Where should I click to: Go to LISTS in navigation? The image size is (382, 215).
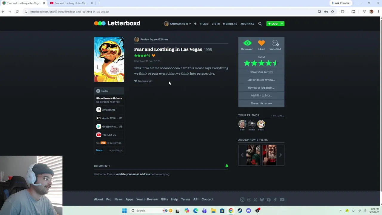point(216,24)
